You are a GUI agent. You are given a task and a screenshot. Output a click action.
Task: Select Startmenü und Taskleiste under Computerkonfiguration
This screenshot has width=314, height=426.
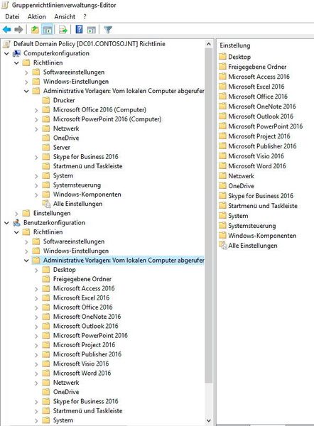click(x=87, y=166)
